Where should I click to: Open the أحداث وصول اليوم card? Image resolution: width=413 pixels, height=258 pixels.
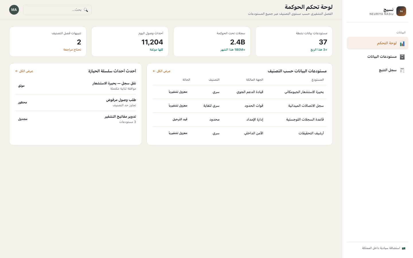[130, 42]
